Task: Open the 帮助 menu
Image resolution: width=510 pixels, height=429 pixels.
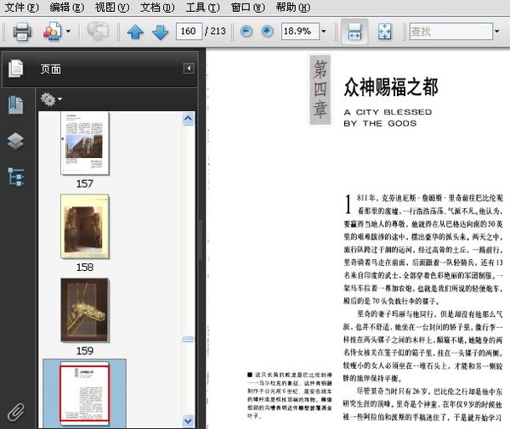Action: [x=292, y=8]
